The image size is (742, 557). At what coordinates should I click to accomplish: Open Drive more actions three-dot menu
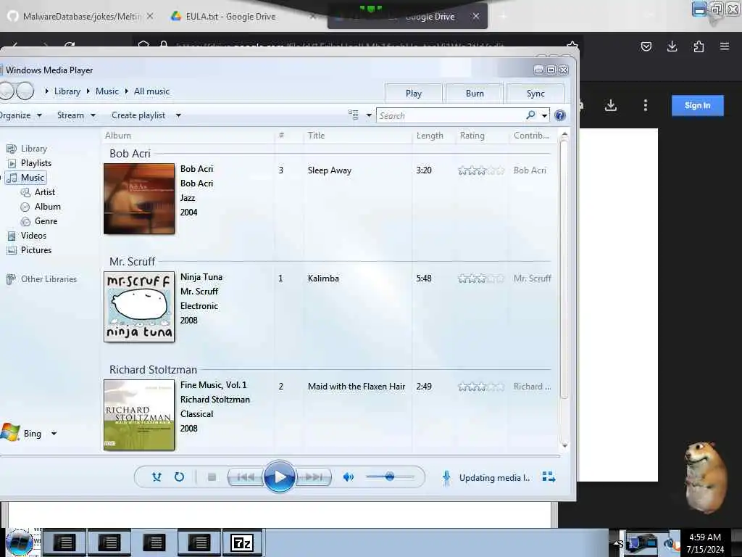tap(646, 105)
